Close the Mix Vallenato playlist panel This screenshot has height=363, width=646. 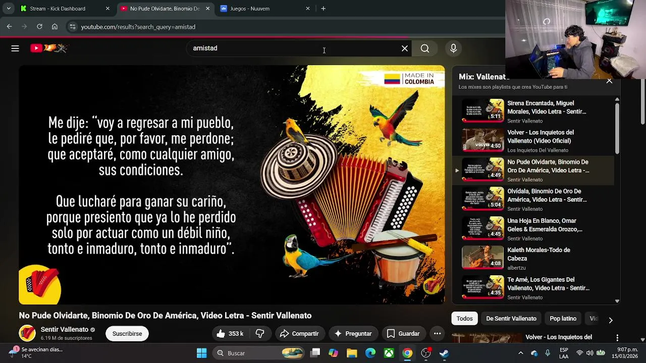click(609, 81)
